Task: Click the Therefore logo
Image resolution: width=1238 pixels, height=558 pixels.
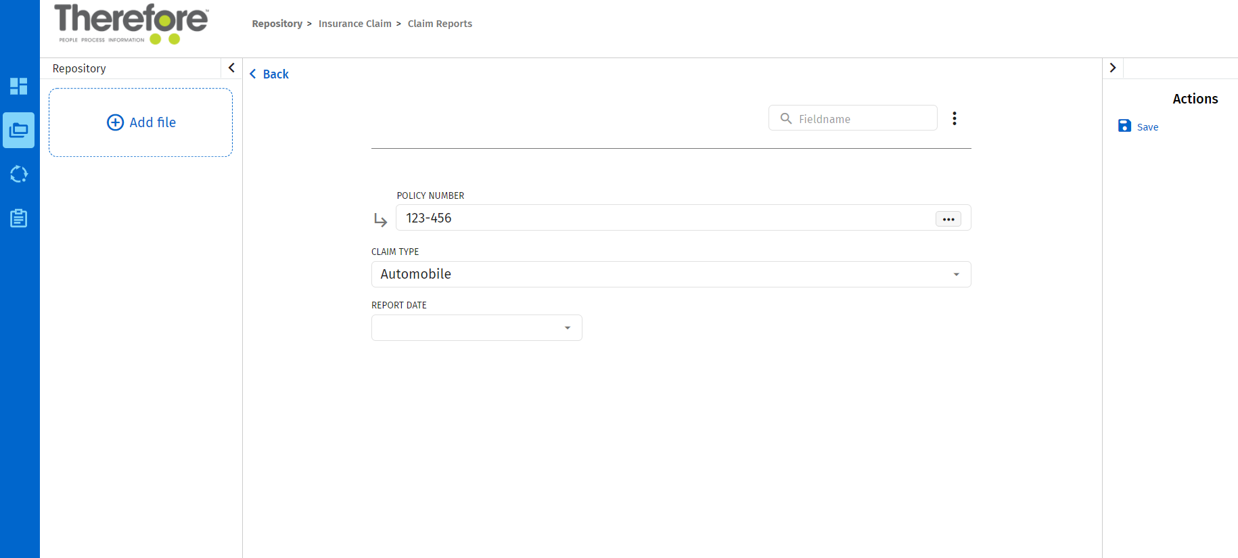Action: click(131, 24)
